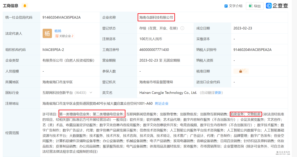Open 附近企业 nearby companies link

click(x=162, y=104)
